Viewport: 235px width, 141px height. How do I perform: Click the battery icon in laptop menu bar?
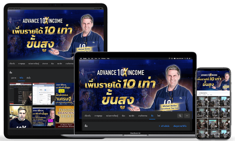click(x=174, y=58)
